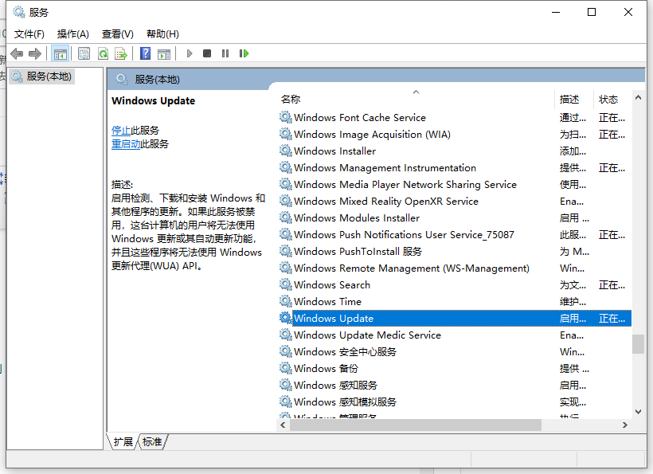This screenshot has height=474, width=653.
Task: Click the Stop service square icon
Action: [207, 53]
